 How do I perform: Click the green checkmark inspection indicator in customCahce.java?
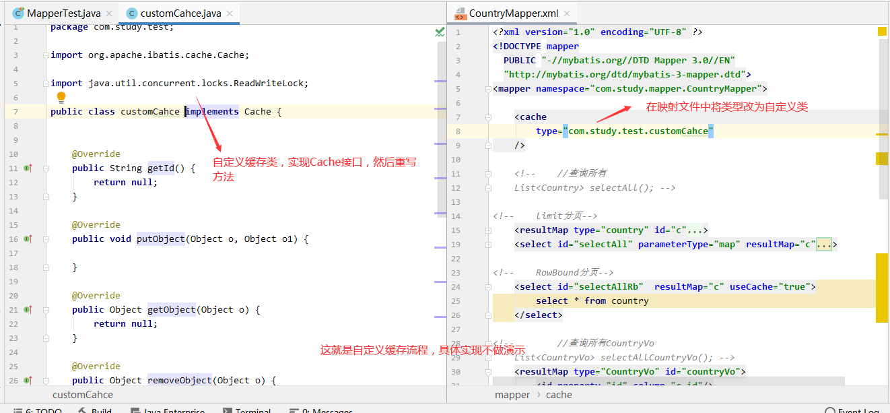(x=440, y=32)
